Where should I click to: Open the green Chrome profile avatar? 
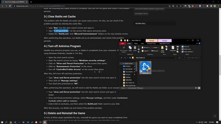point(215,6)
